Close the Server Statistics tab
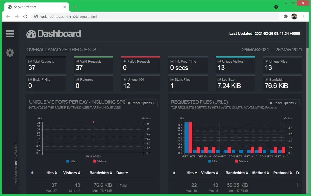 pos(64,7)
